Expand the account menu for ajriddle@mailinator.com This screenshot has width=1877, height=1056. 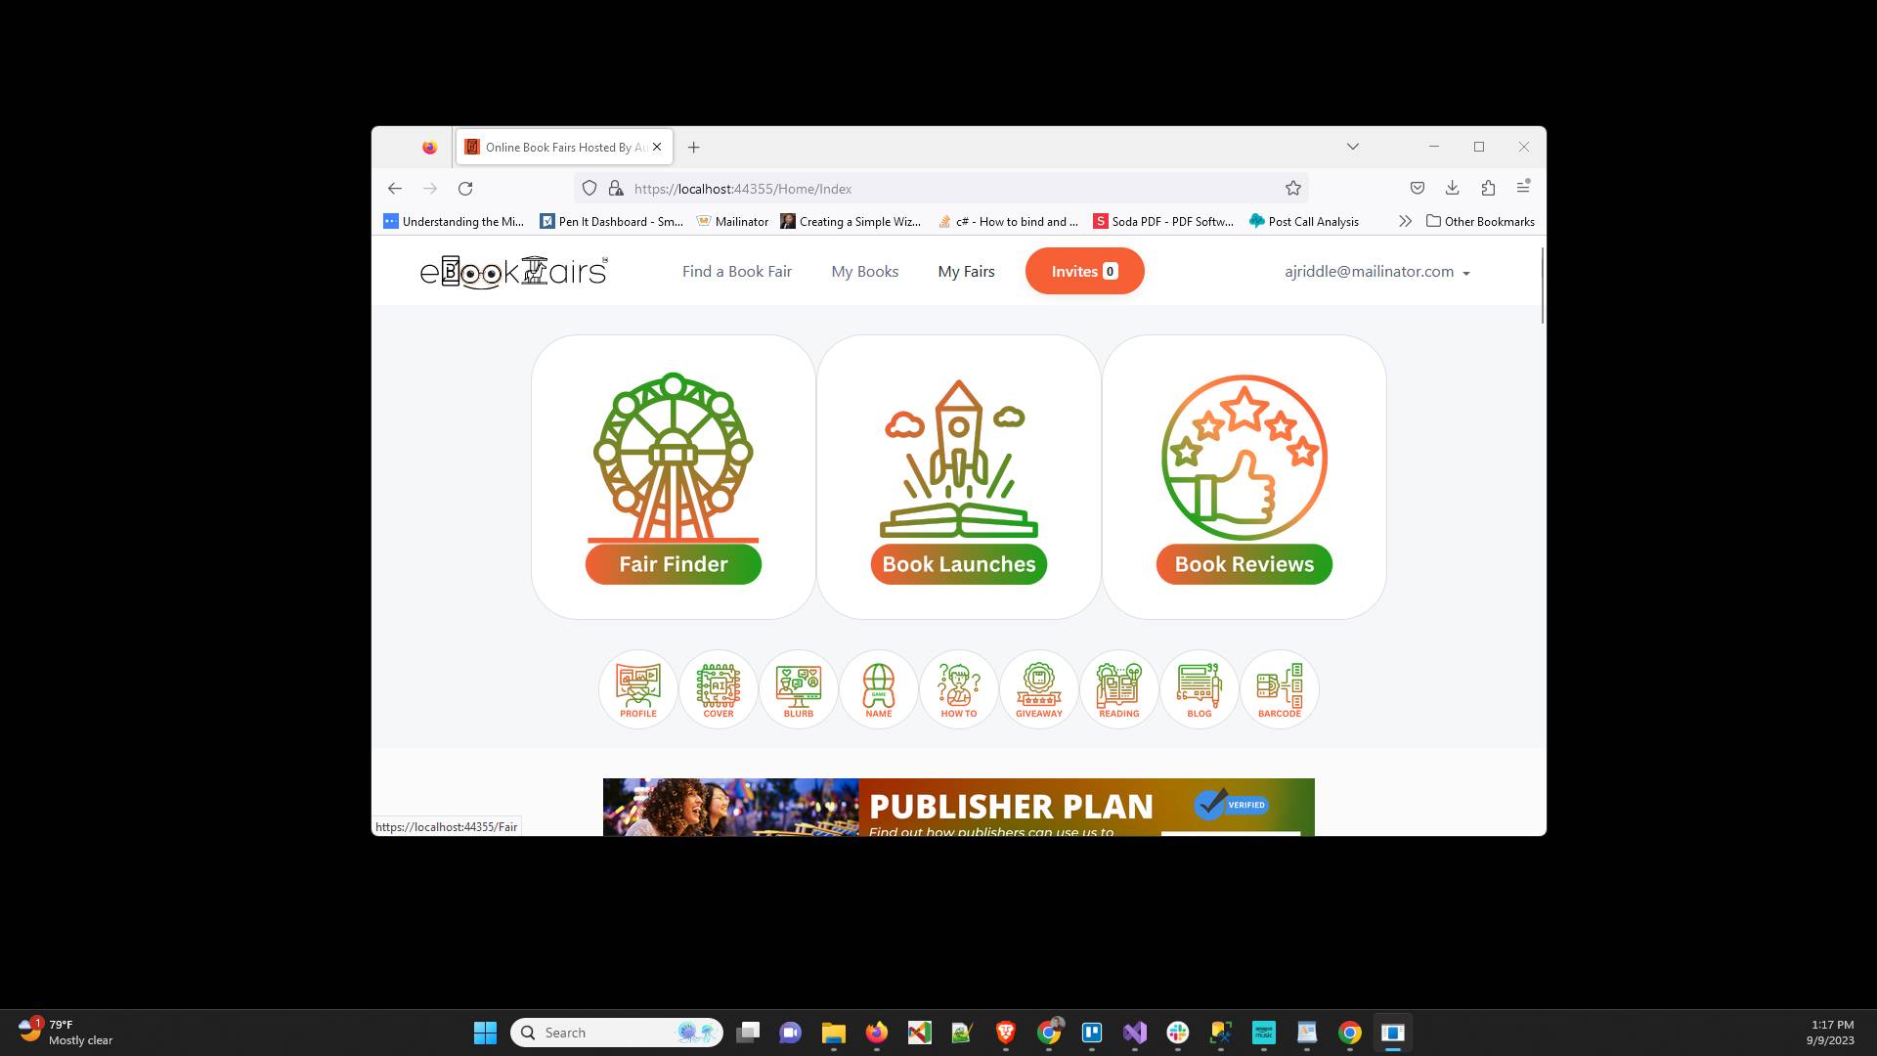tap(1376, 271)
